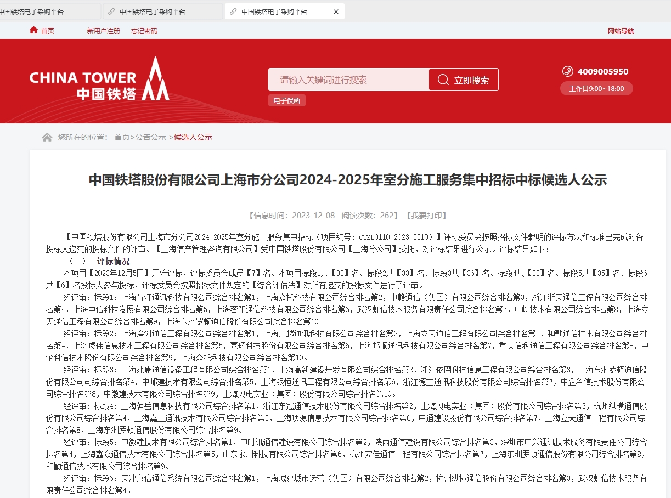
Task: Select the 电子保函 tag under search
Action: coord(287,100)
